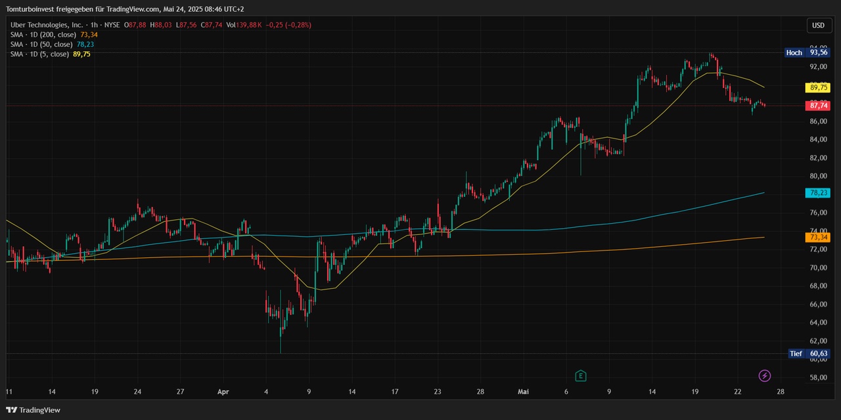Click the orange 73,34 price axis label
This screenshot has height=420, width=841.
click(x=818, y=238)
